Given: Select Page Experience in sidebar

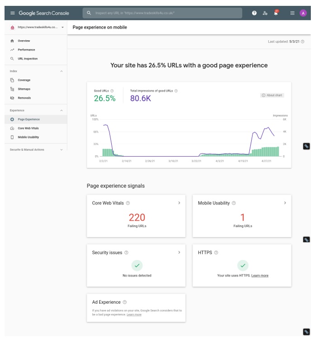Looking at the screenshot, I should pyautogui.click(x=36, y=120).
